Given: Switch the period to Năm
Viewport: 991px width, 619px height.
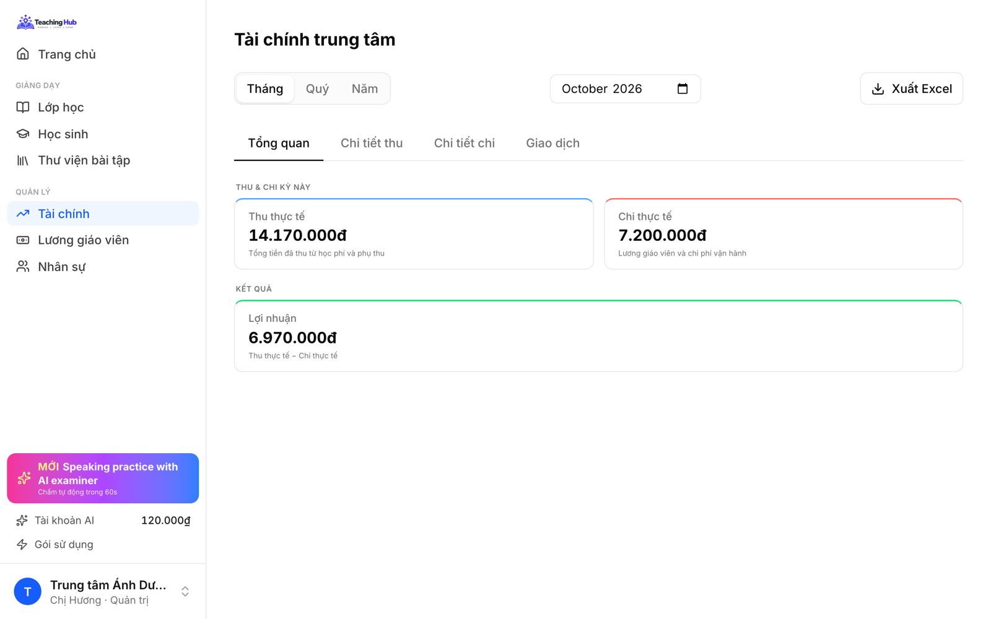Looking at the screenshot, I should 365,89.
